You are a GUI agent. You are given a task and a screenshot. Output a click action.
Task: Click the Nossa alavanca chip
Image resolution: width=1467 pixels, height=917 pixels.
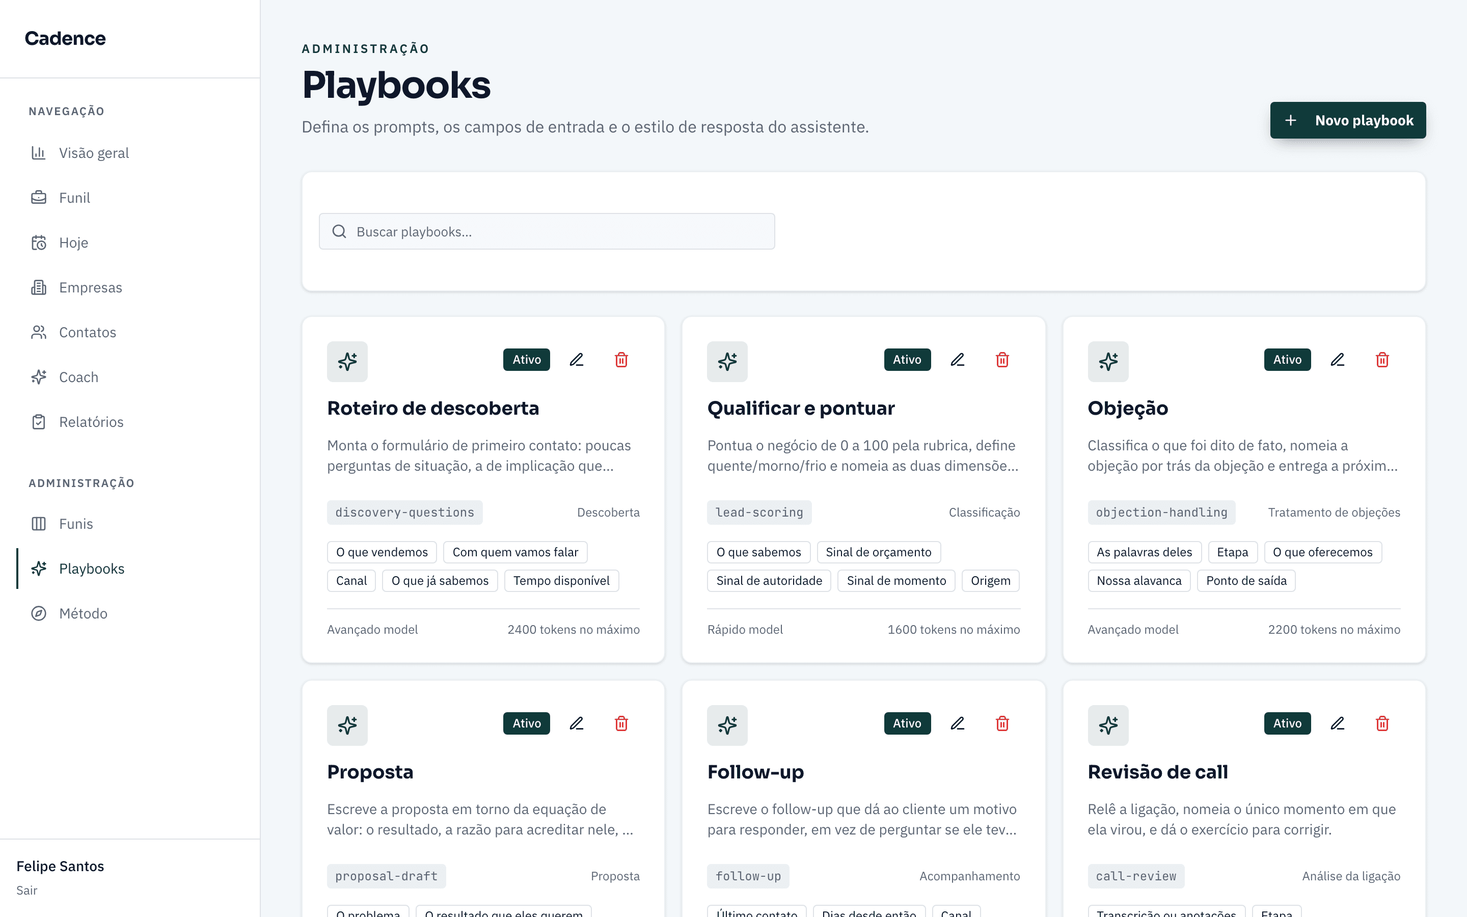coord(1139,581)
